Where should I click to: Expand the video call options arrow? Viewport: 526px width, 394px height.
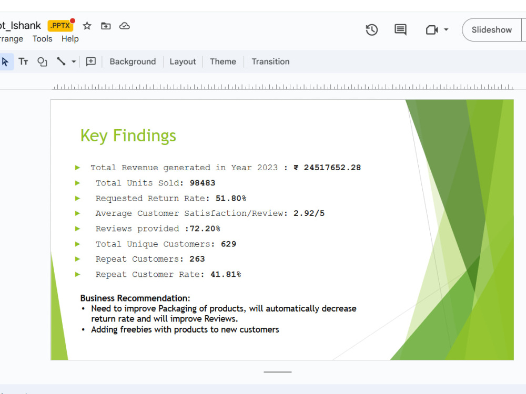446,30
